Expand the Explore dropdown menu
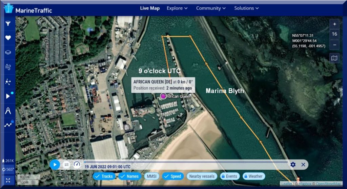 pyautogui.click(x=177, y=8)
